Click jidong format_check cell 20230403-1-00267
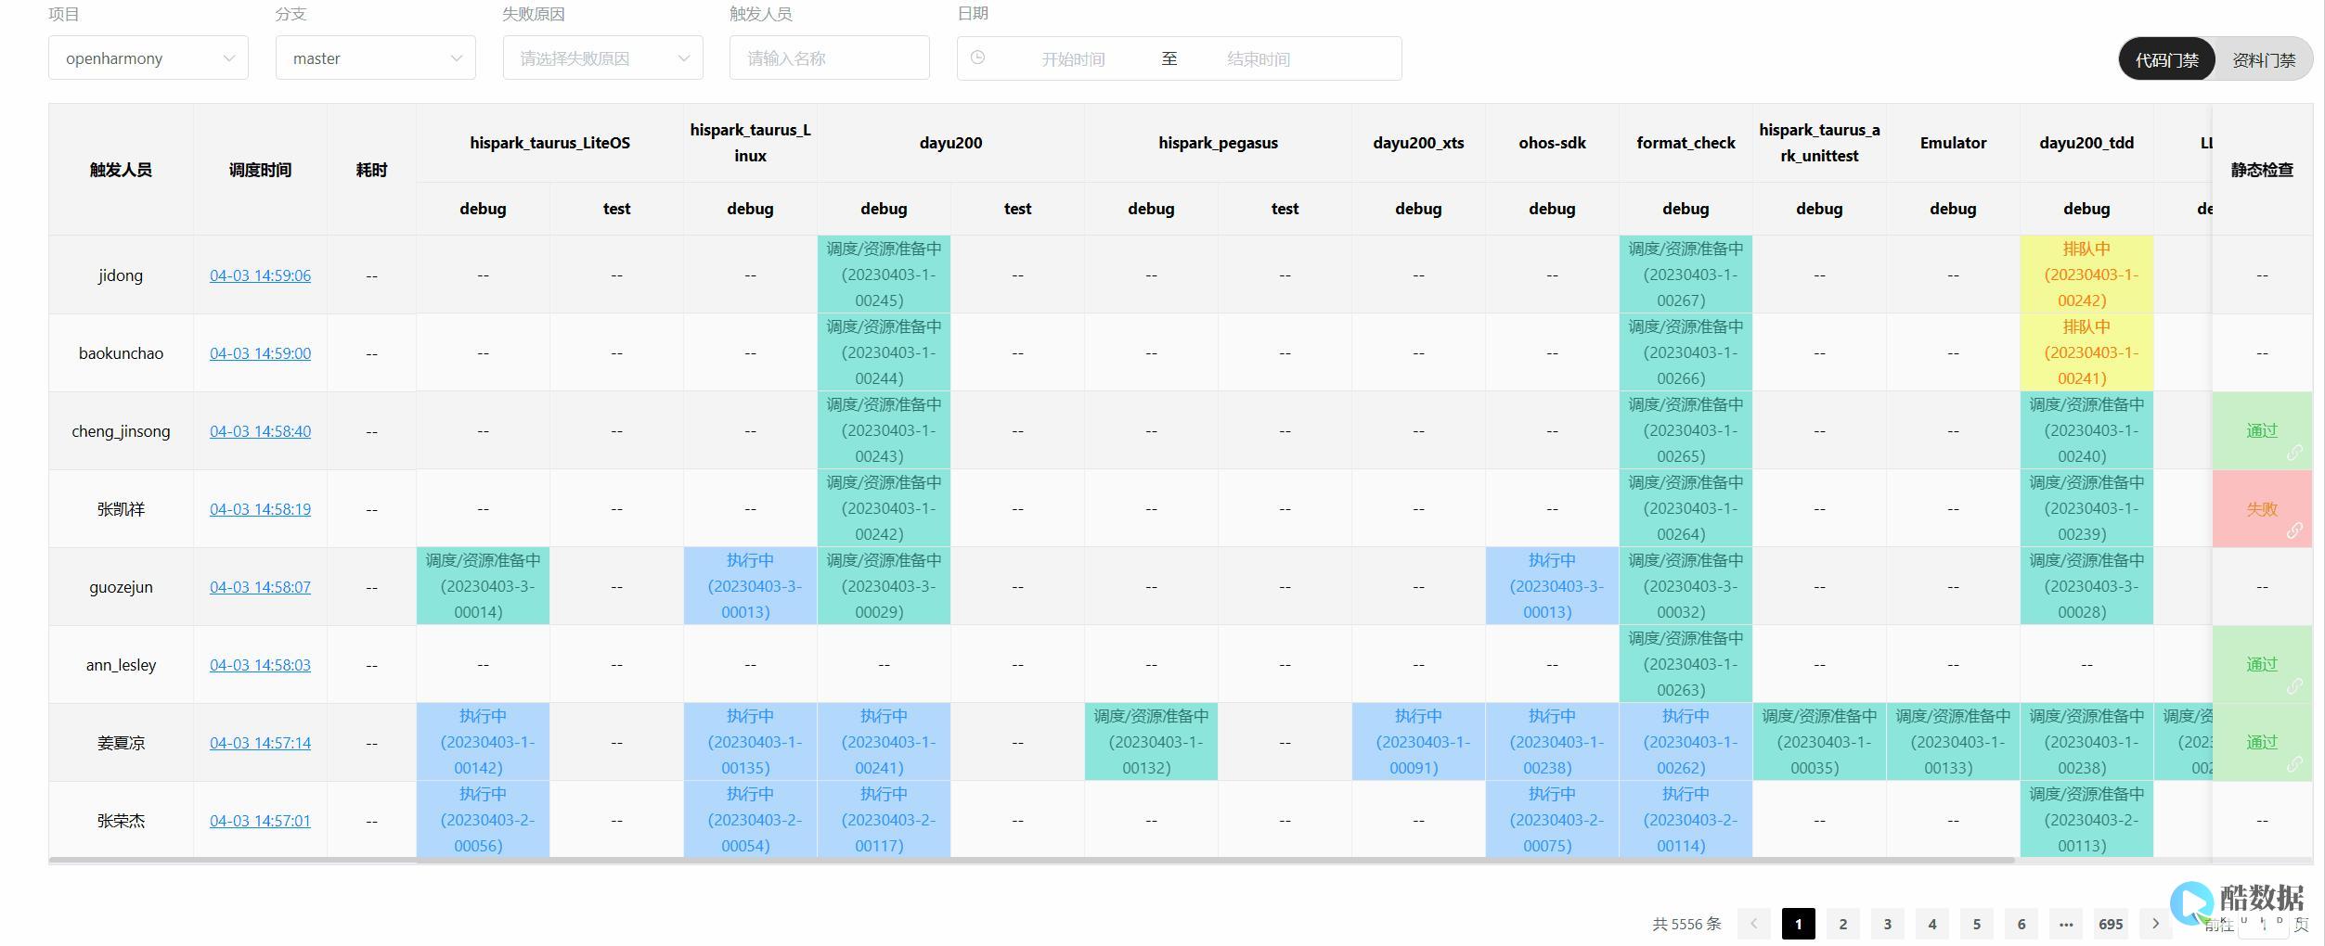The image size is (2325, 946). click(x=1686, y=275)
